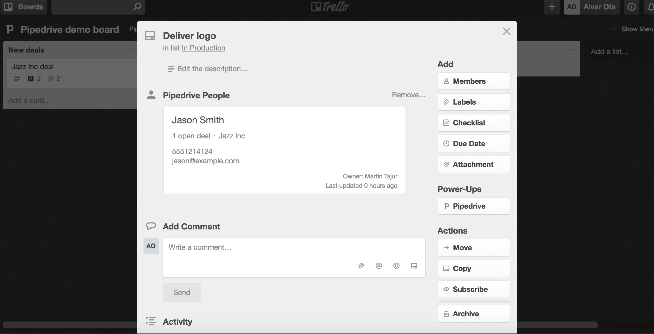Open the Checklist button

pos(474,123)
